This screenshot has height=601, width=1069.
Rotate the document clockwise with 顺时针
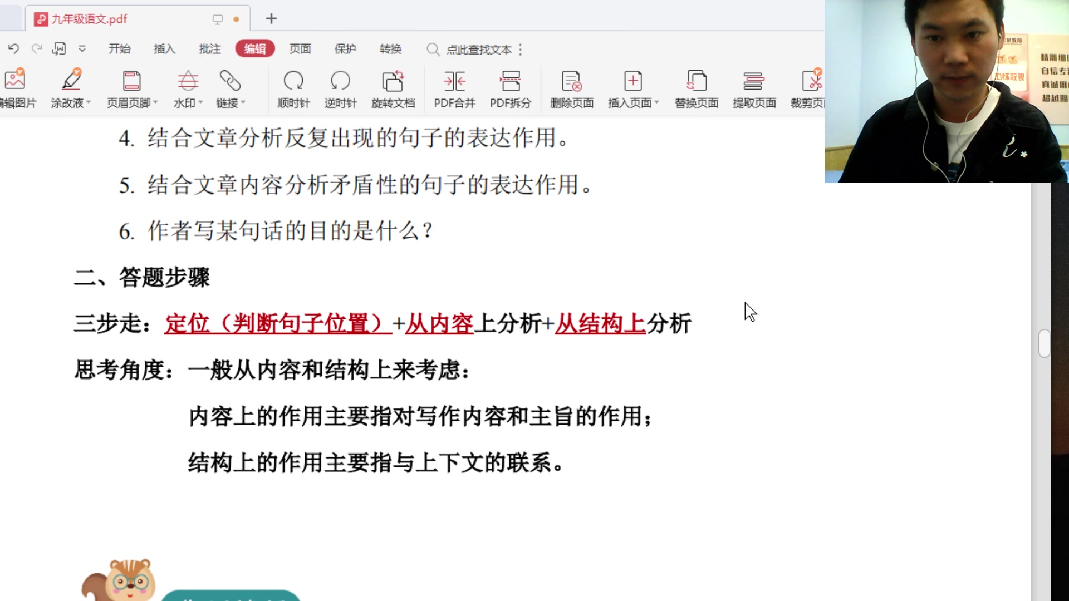(293, 88)
